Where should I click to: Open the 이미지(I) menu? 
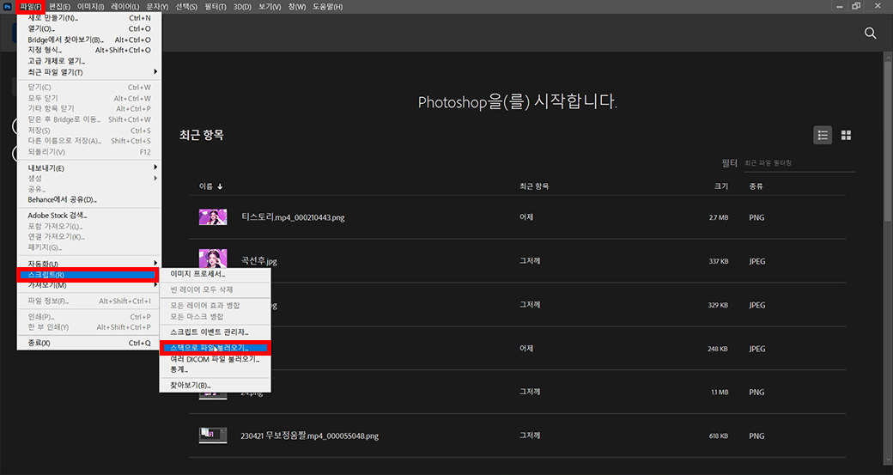pos(90,7)
